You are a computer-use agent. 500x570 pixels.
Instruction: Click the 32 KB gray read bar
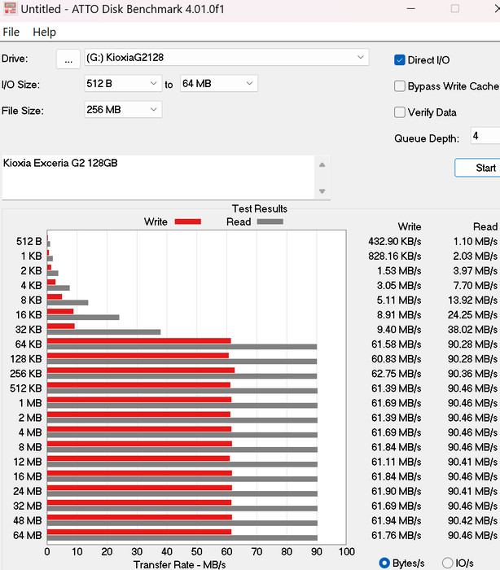[103, 332]
